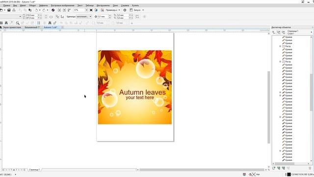314x177 pixels.
Task: Open the View (Вид) menu
Action: (15, 5)
